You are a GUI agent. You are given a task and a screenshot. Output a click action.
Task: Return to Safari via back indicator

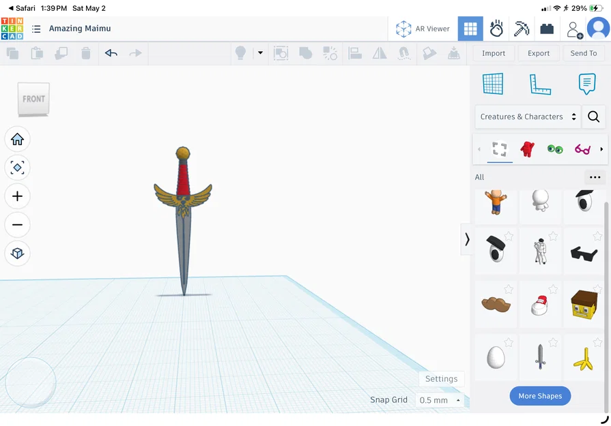(x=23, y=8)
